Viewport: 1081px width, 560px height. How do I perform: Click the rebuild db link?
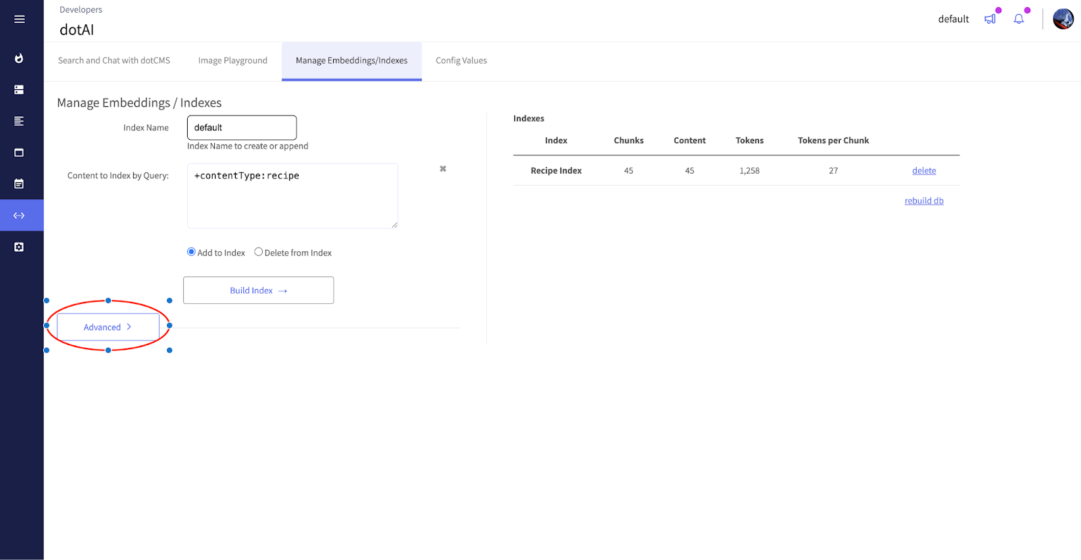924,201
